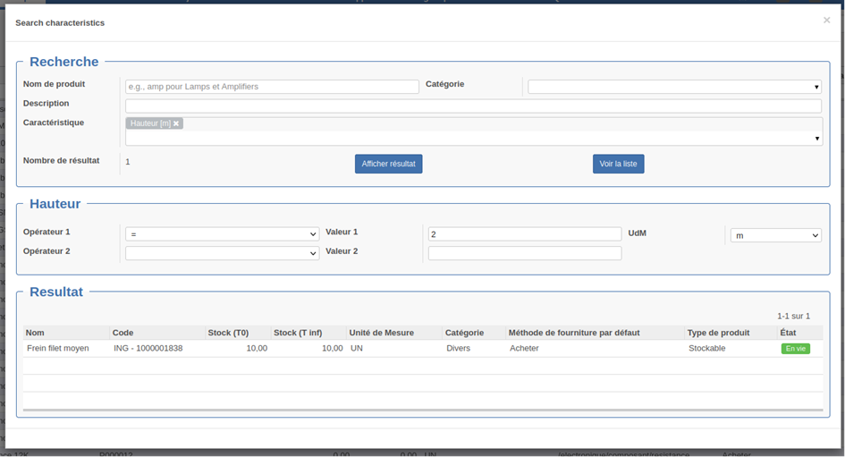This screenshot has width=845, height=457.
Task: Open the Frein filet moyen result row
Action: 58,349
